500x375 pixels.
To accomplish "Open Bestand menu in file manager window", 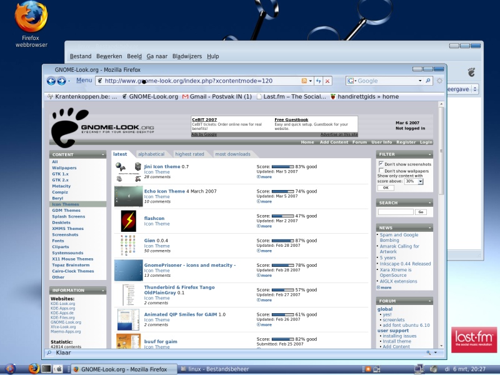I will (x=81, y=56).
